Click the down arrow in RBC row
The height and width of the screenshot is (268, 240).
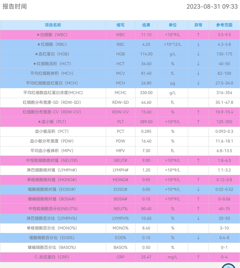point(198,44)
